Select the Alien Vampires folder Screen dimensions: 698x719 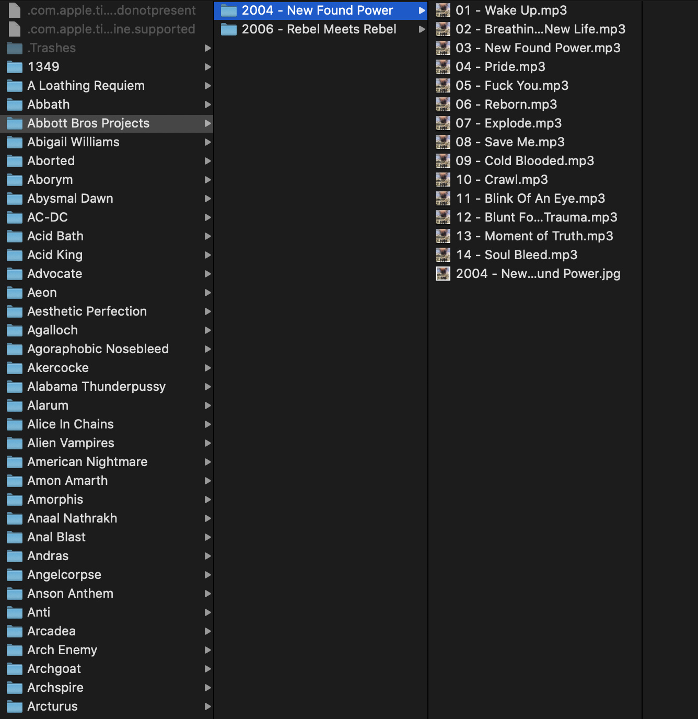pyautogui.click(x=107, y=443)
